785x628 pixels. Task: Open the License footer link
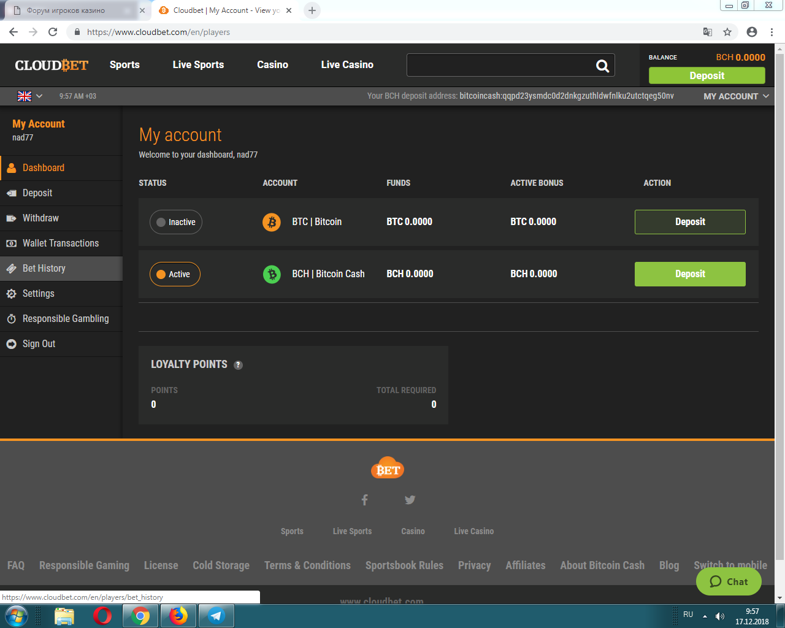(161, 565)
